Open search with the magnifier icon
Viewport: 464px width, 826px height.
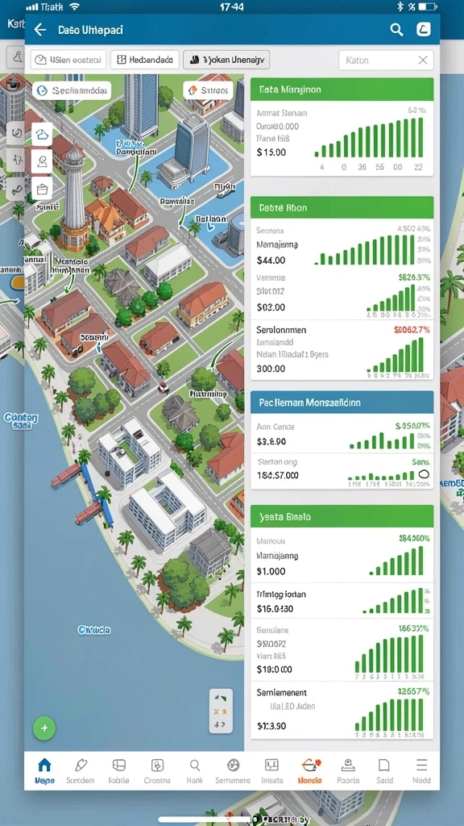[x=396, y=30]
